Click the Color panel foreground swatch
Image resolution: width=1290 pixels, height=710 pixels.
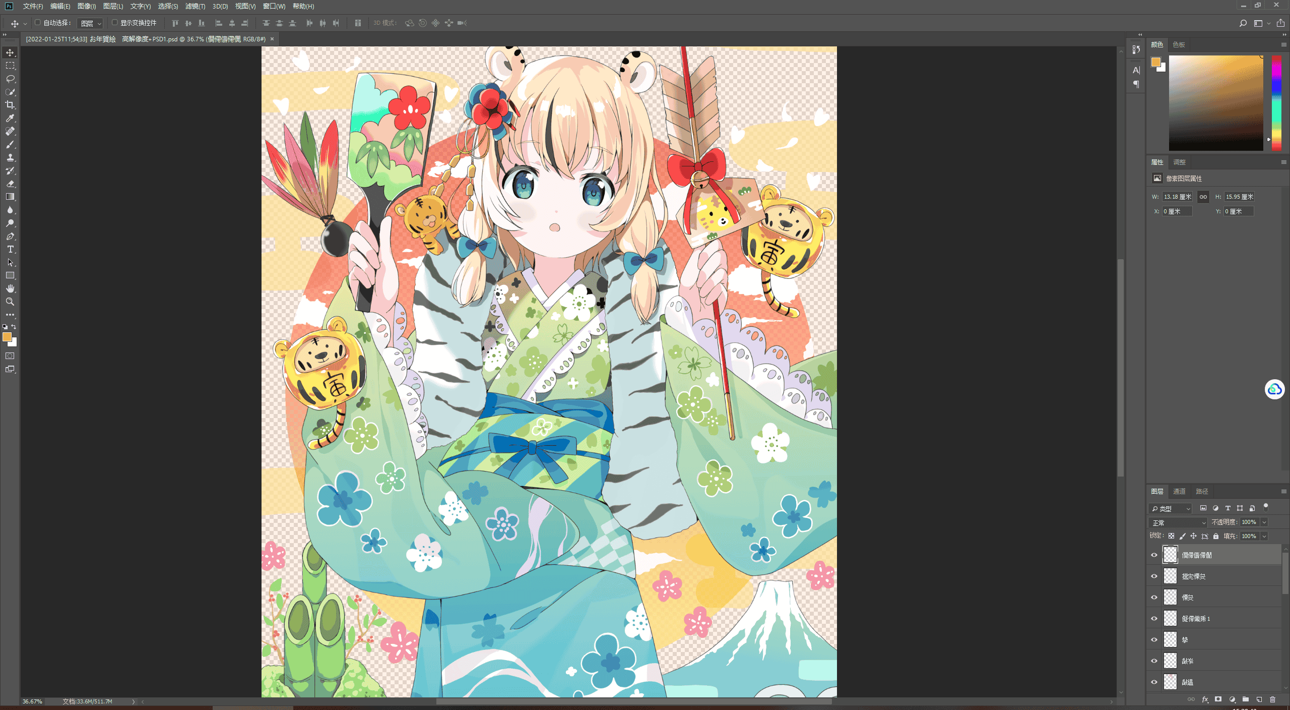pyautogui.click(x=1155, y=62)
